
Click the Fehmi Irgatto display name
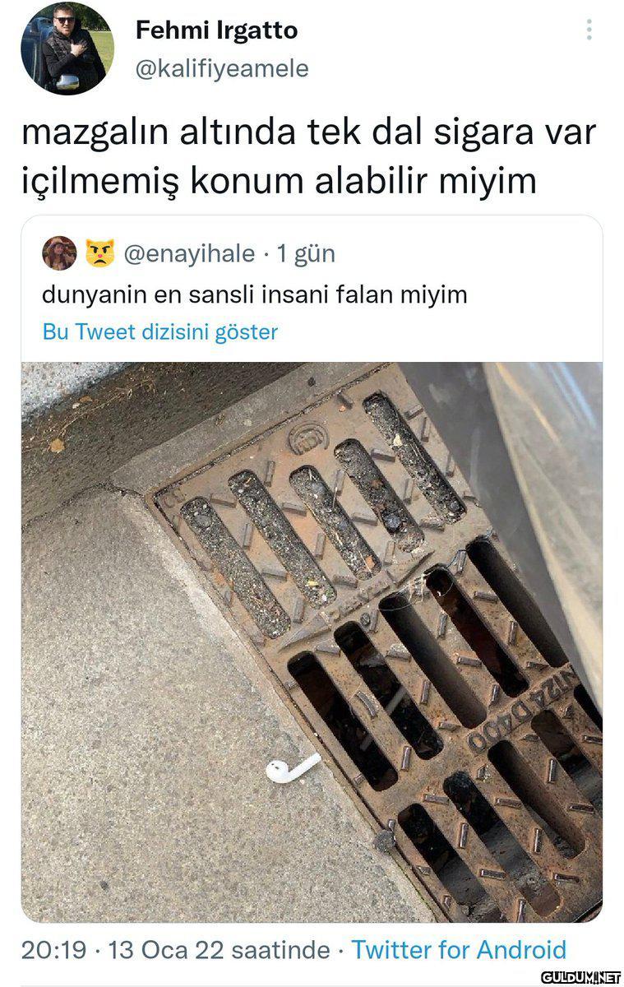(x=216, y=31)
